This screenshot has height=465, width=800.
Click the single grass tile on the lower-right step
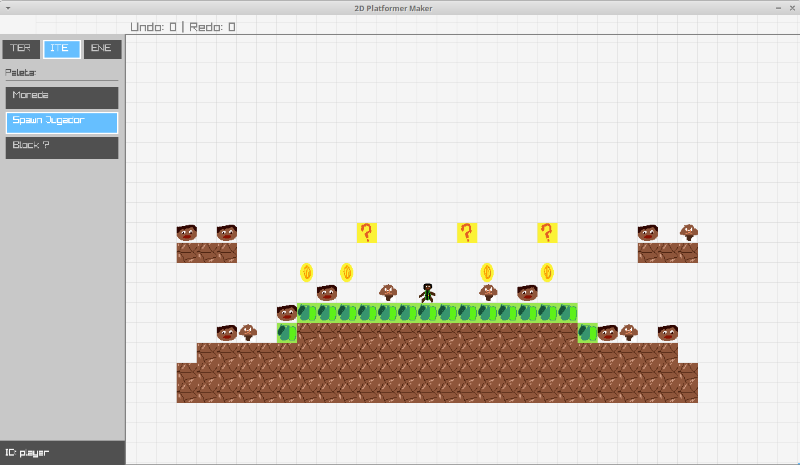coord(588,333)
